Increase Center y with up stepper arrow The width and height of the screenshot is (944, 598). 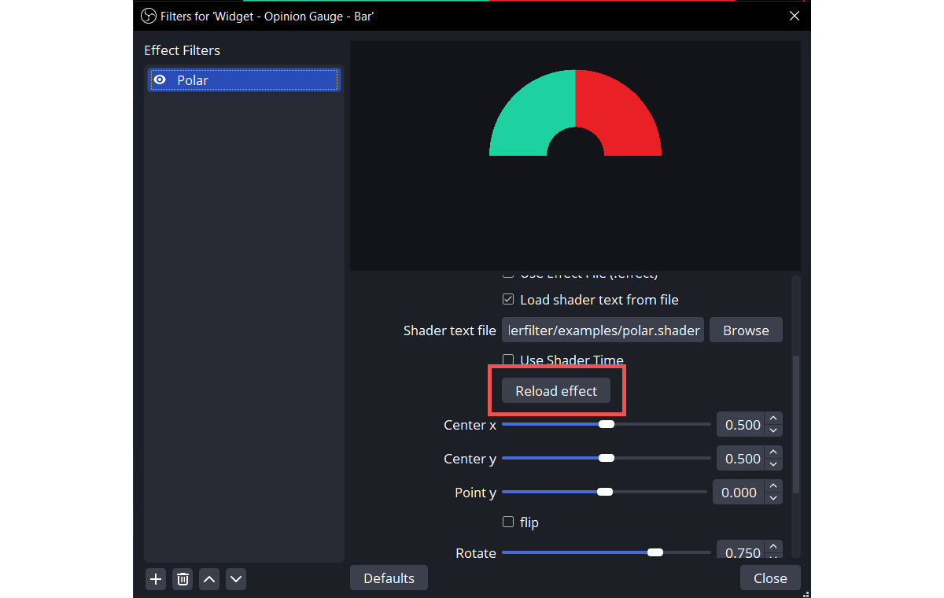773,452
